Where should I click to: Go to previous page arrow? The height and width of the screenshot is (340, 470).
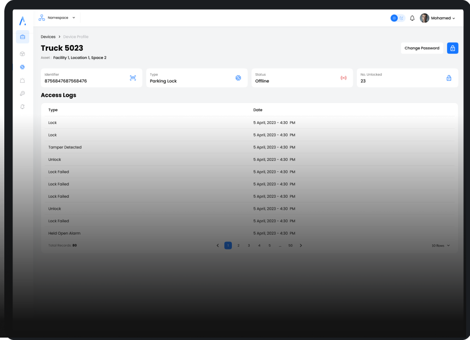tap(218, 245)
